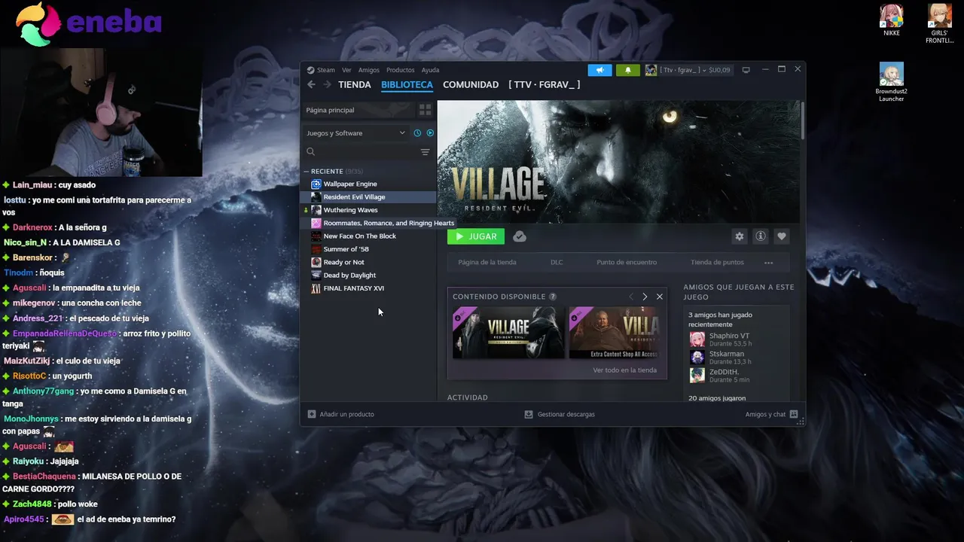Go back with the left navigation arrow
This screenshot has width=964, height=542.
(312, 85)
